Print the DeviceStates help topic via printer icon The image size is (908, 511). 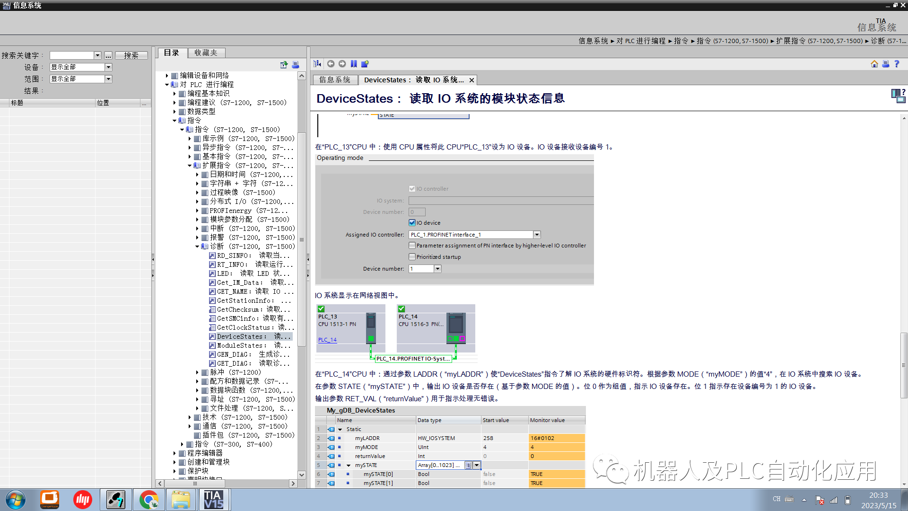point(886,64)
